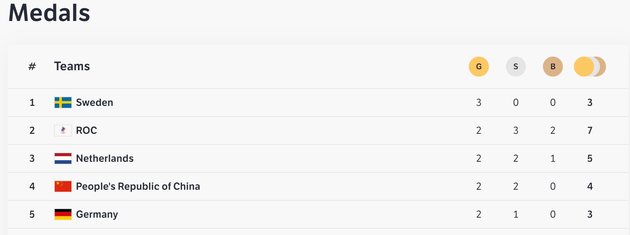This screenshot has height=235, width=630.
Task: Open the ROC team link
Action: (86, 130)
